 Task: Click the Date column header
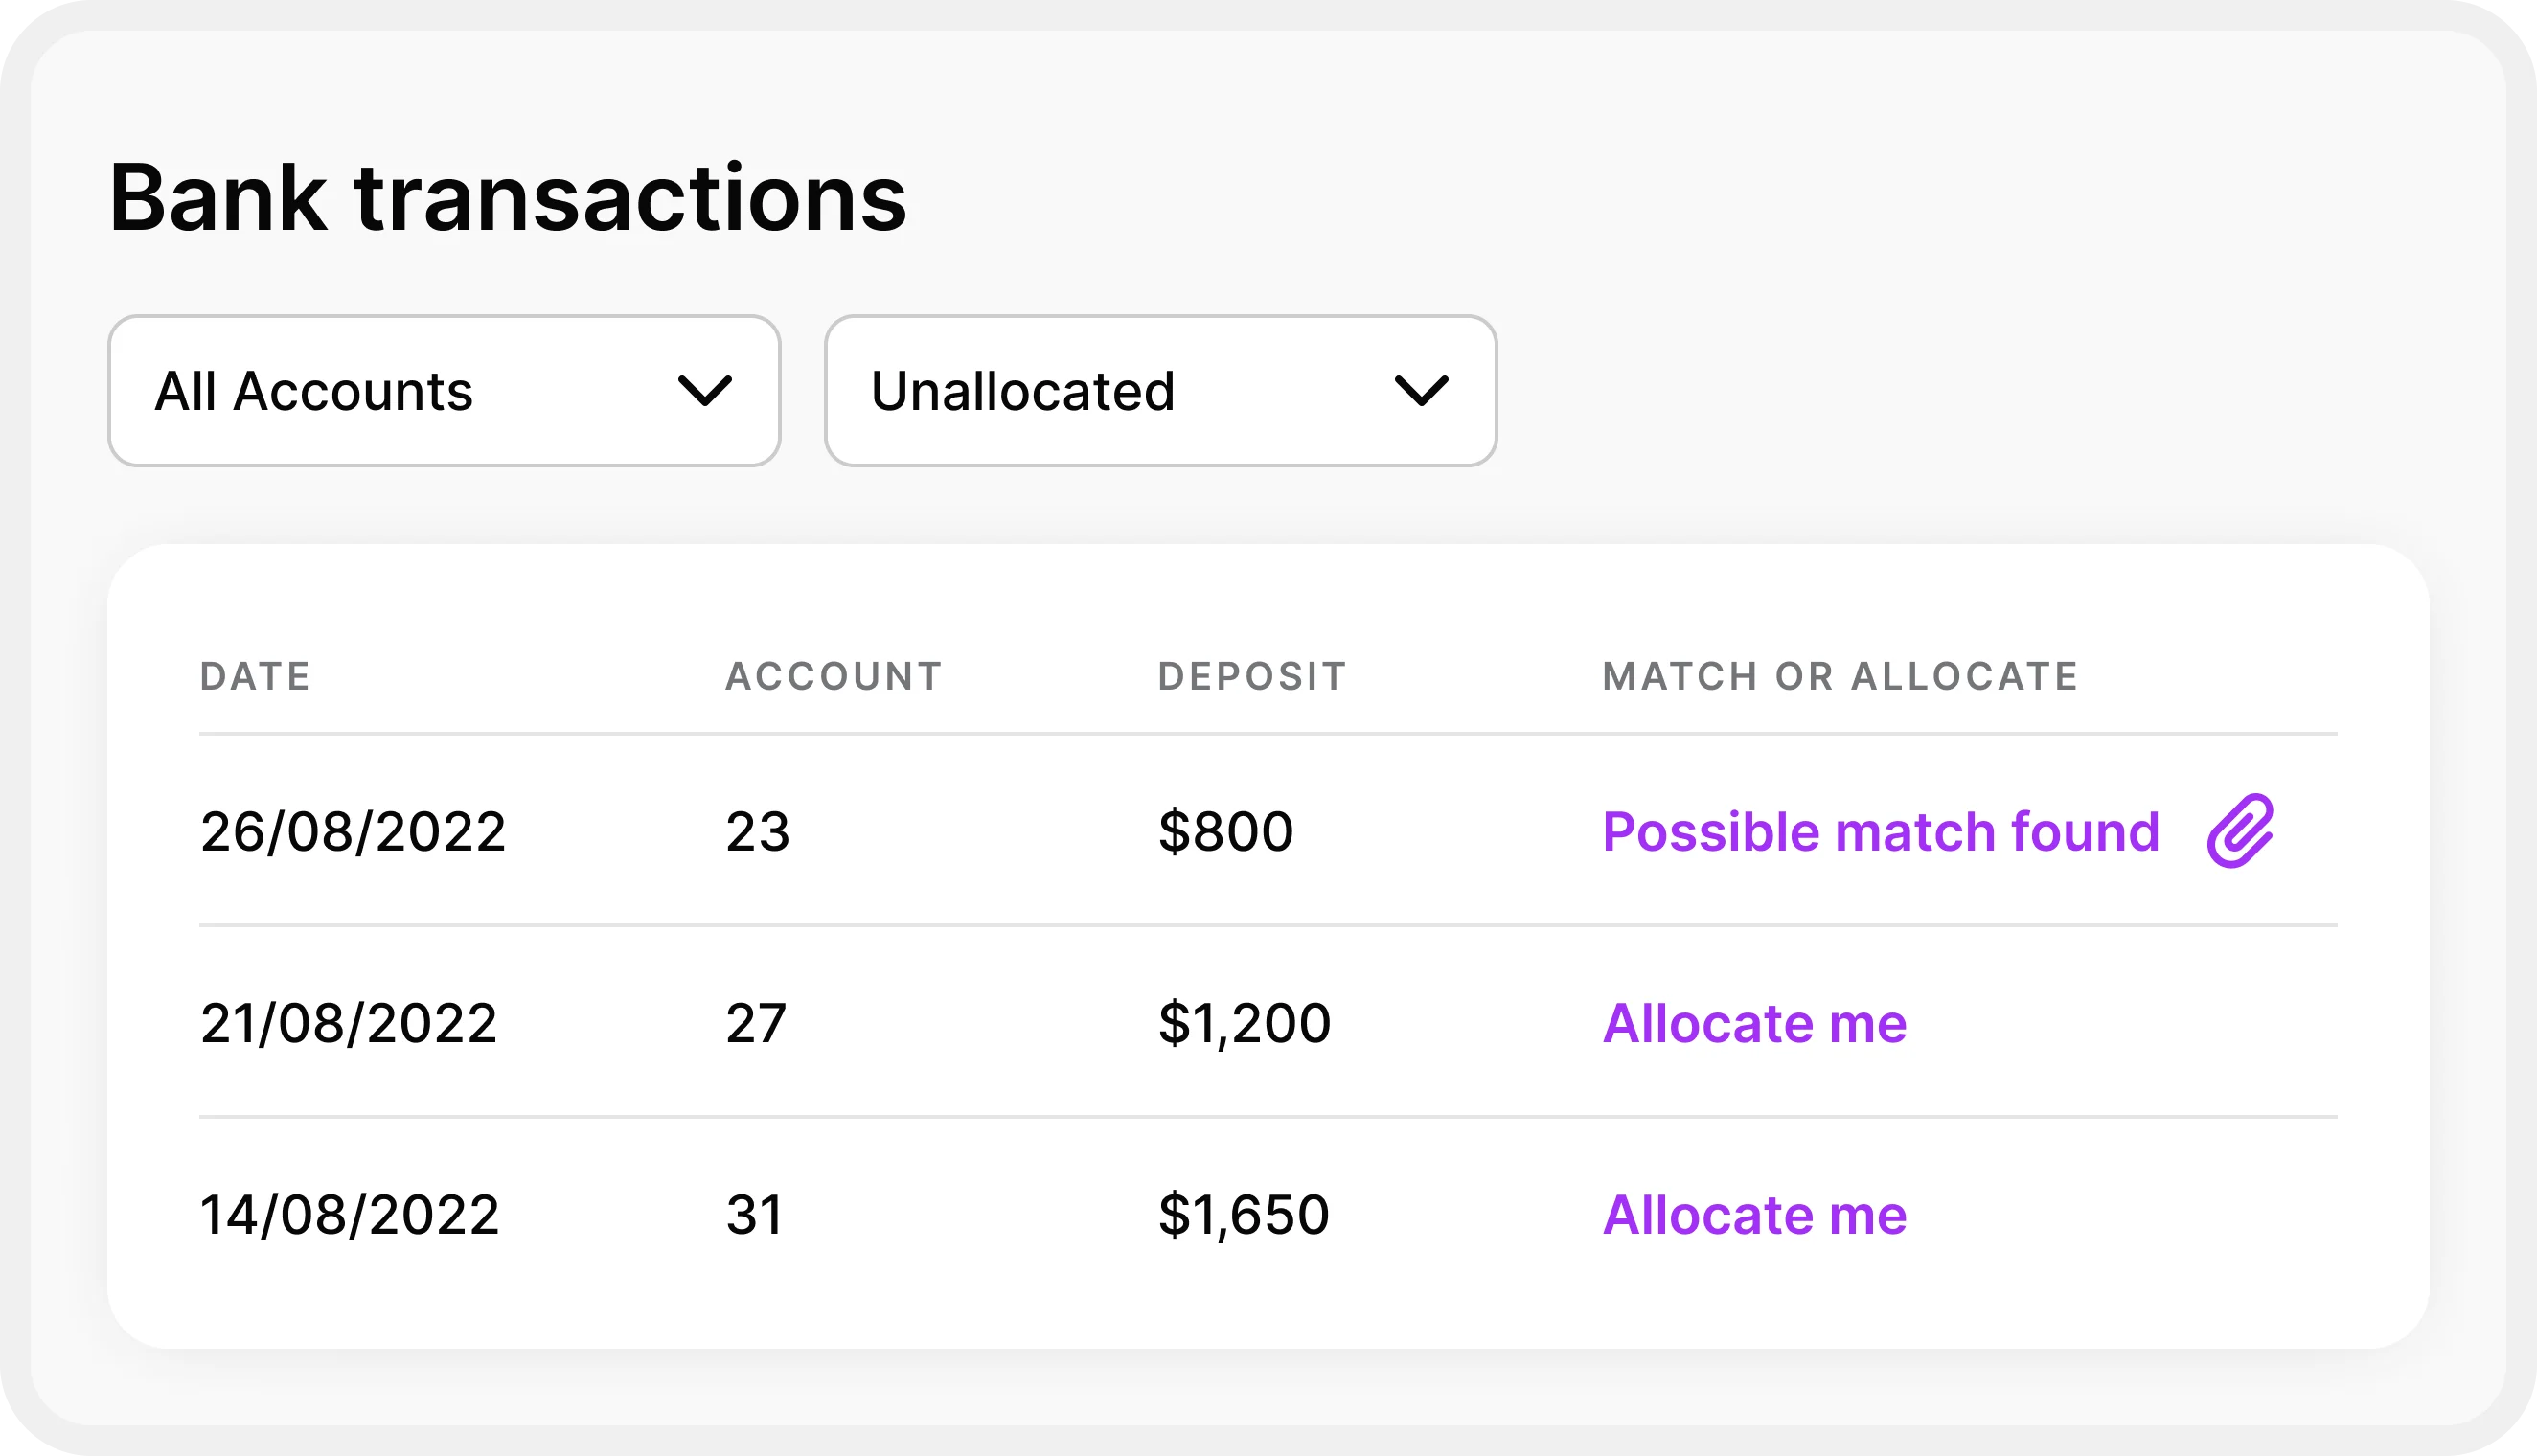[255, 677]
